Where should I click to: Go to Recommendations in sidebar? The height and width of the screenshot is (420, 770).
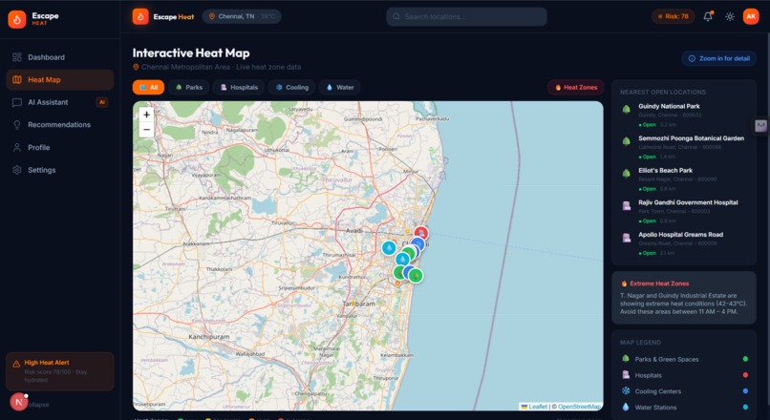tap(60, 125)
